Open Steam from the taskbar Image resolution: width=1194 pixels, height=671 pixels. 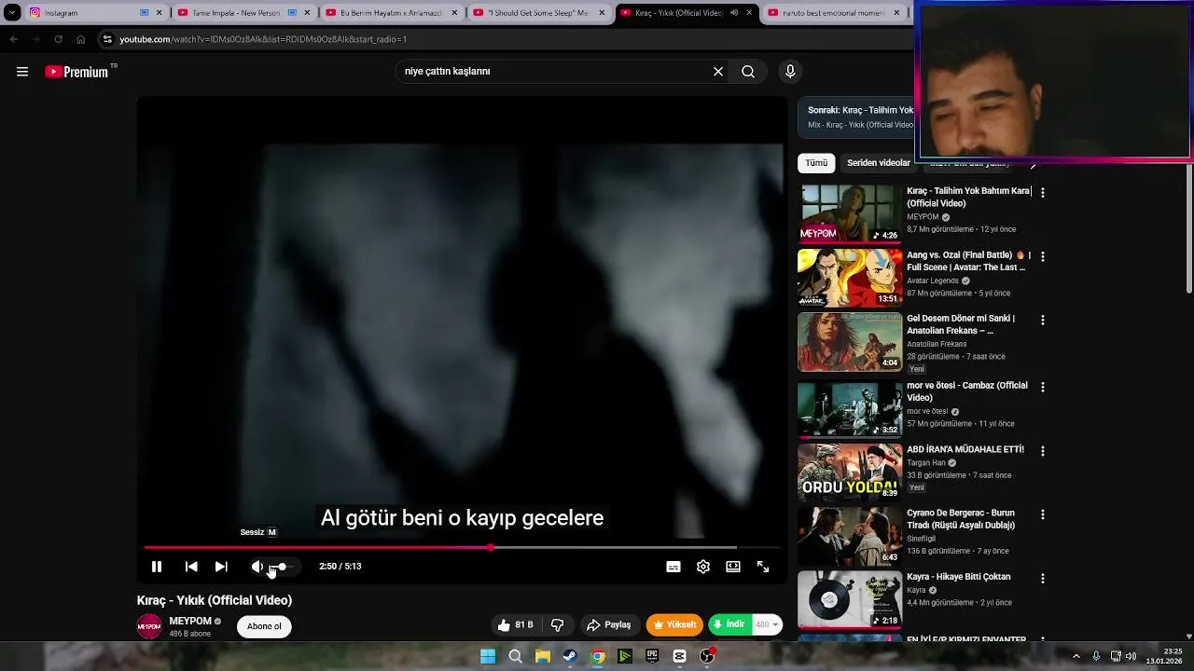(570, 656)
